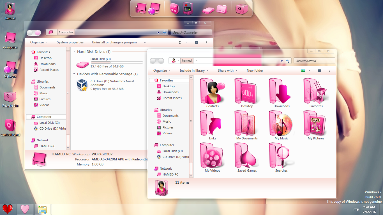383x215 pixels.
Task: Open Control Panel desktop icon
Action: click(x=10, y=126)
